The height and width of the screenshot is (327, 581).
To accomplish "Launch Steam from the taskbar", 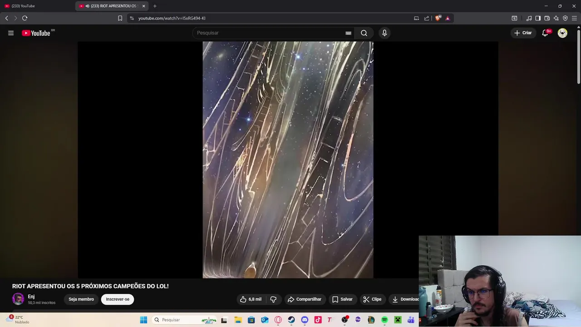I will [291, 320].
